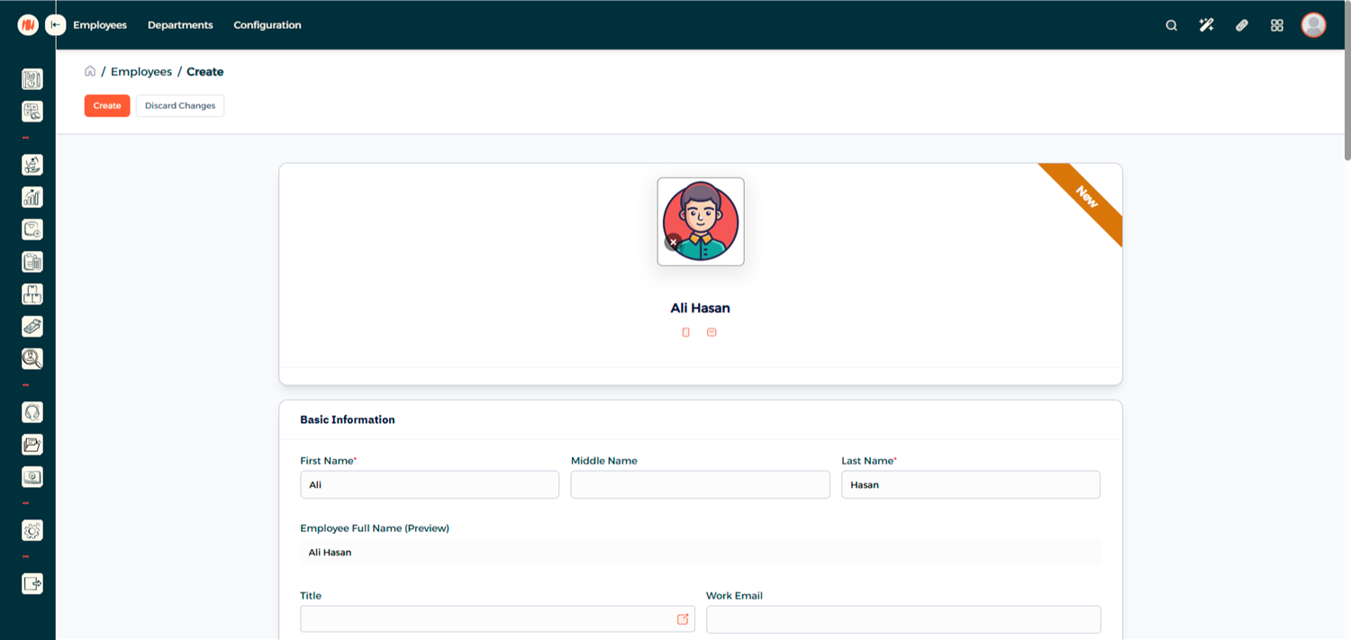The image size is (1351, 640).
Task: Open the apps grid icon
Action: click(1276, 25)
